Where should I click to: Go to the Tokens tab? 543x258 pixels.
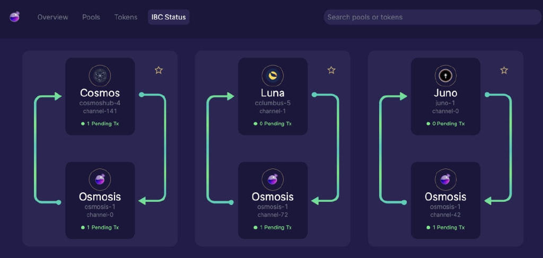pyautogui.click(x=126, y=17)
